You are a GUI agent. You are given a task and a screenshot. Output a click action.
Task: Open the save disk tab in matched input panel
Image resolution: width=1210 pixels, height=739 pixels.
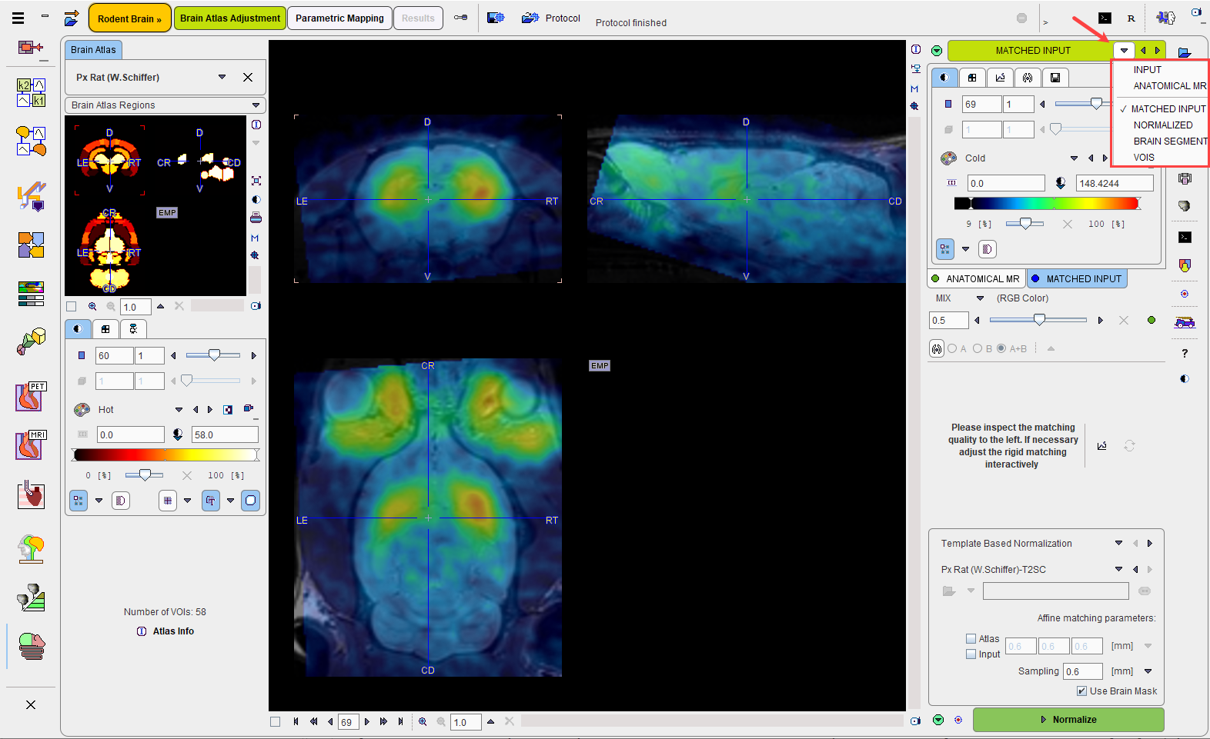(1055, 77)
